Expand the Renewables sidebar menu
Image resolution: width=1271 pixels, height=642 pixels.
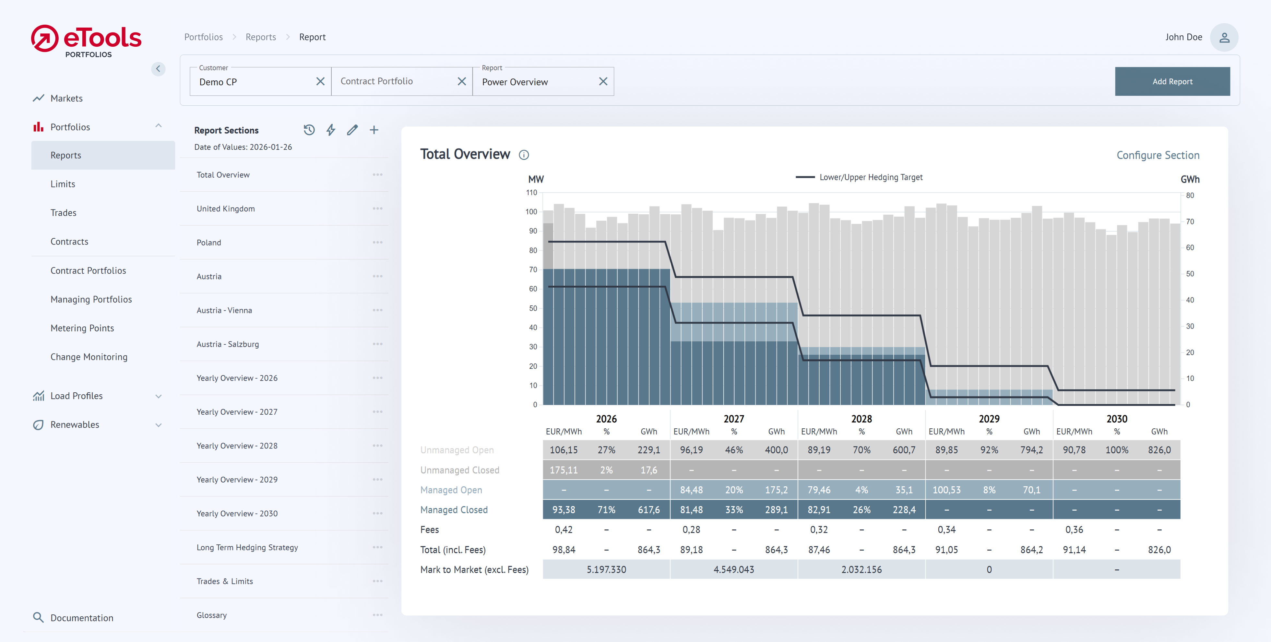click(x=158, y=425)
